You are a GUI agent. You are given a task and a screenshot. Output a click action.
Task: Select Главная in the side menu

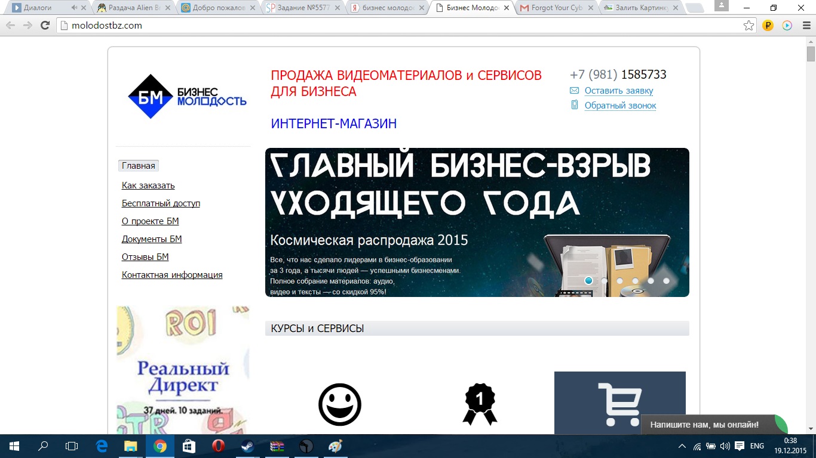[139, 166]
